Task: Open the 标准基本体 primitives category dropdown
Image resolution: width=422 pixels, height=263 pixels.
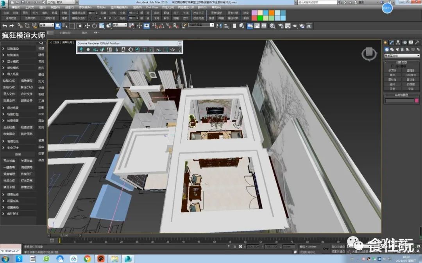Action: pyautogui.click(x=402, y=56)
